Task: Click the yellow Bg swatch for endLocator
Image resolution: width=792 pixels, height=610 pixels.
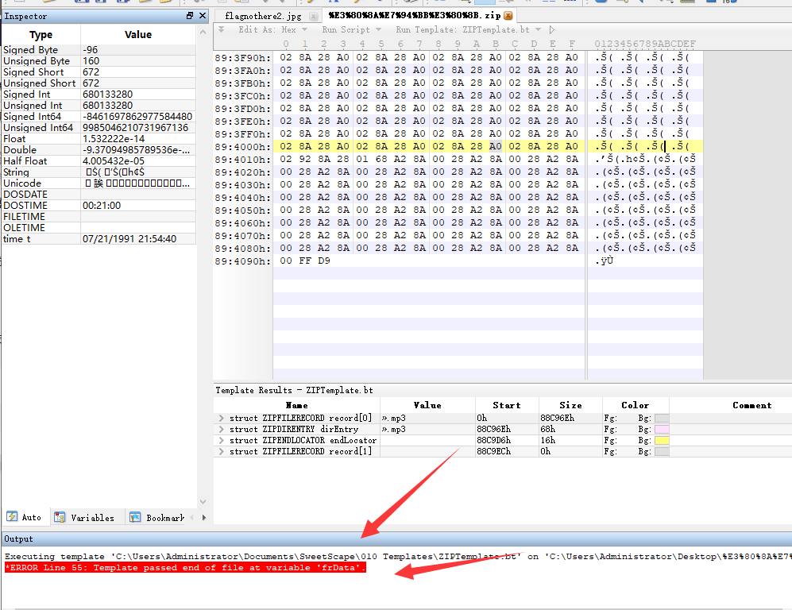Action: point(662,440)
